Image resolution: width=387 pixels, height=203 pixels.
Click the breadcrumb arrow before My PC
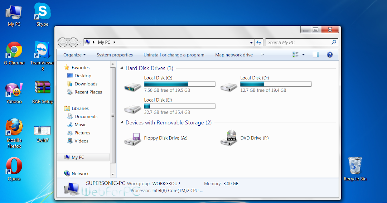[94, 42]
